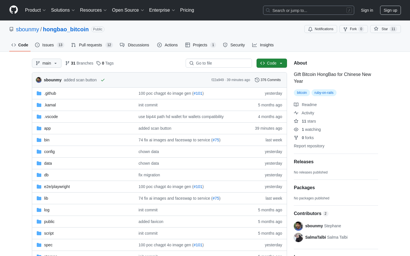The image size is (410, 256).
Task: Switch to the Discussions tab
Action: click(x=135, y=45)
